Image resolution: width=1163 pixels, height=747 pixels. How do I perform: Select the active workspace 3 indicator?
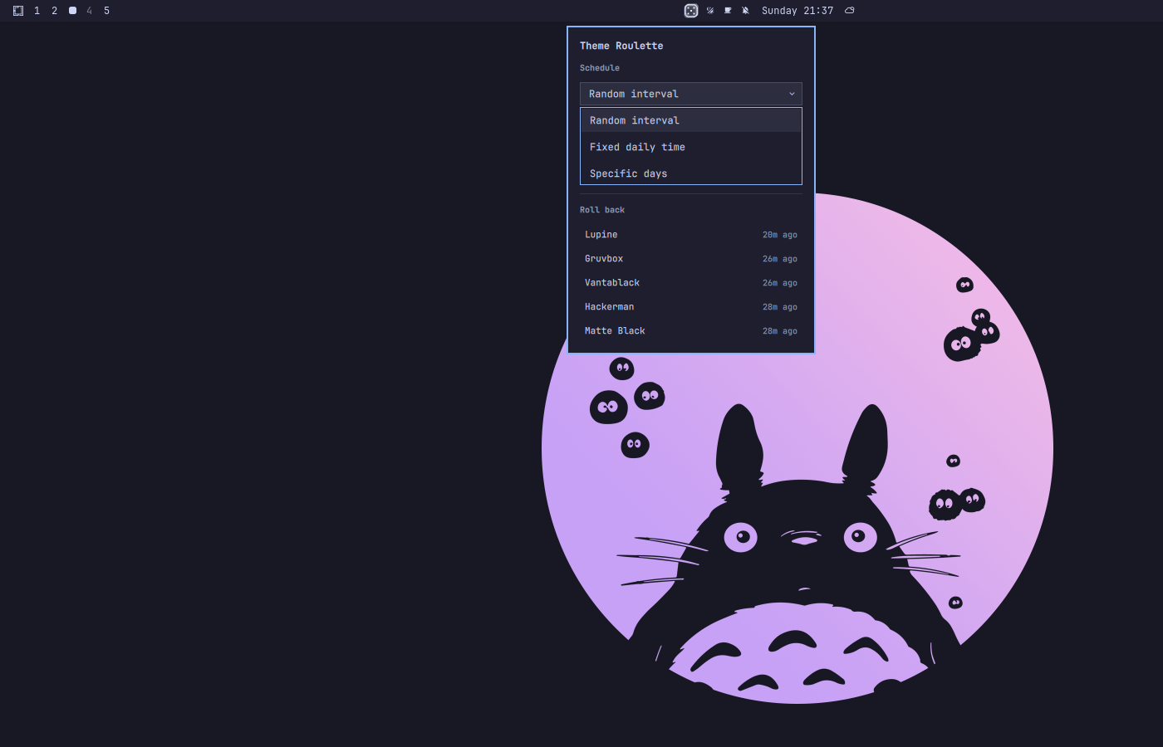(72, 11)
